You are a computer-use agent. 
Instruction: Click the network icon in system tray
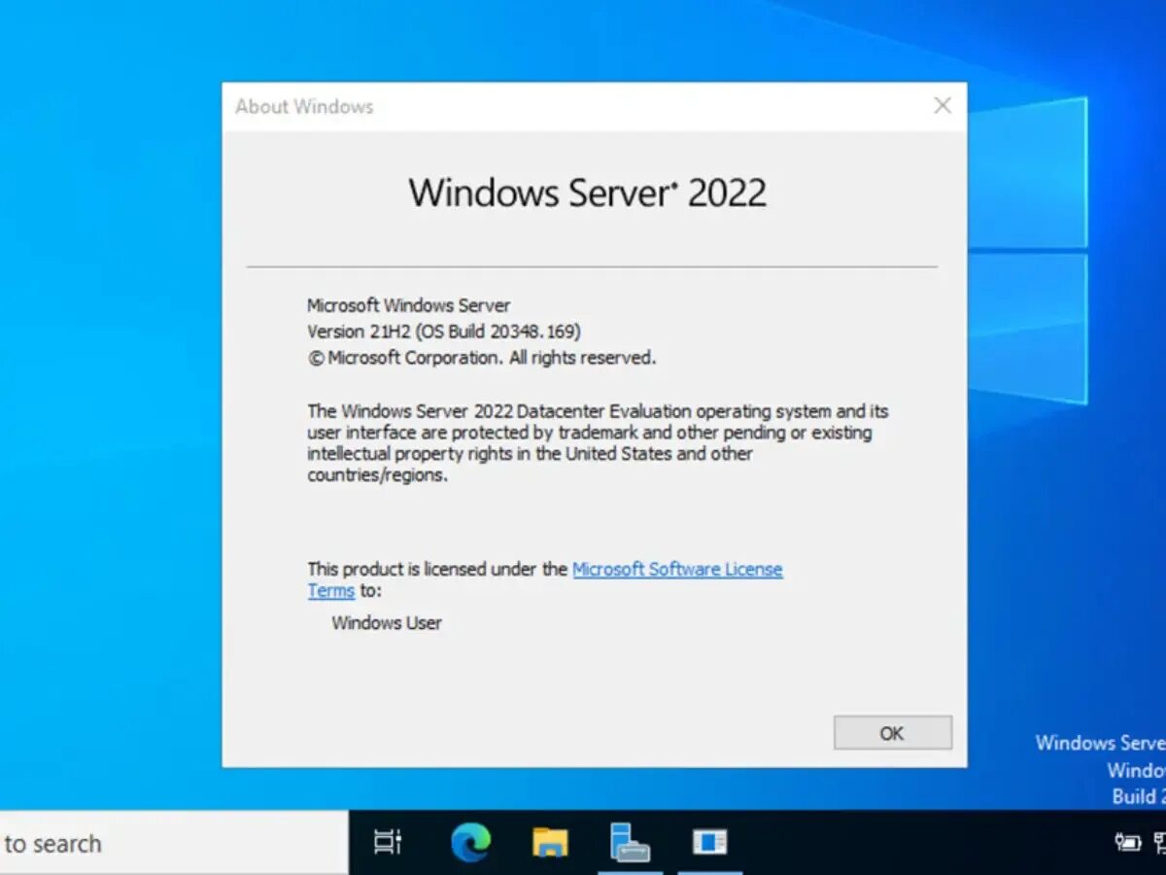click(1160, 842)
